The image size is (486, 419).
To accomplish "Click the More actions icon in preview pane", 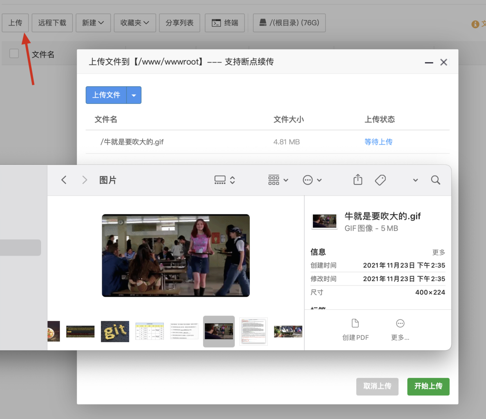I will point(400,323).
